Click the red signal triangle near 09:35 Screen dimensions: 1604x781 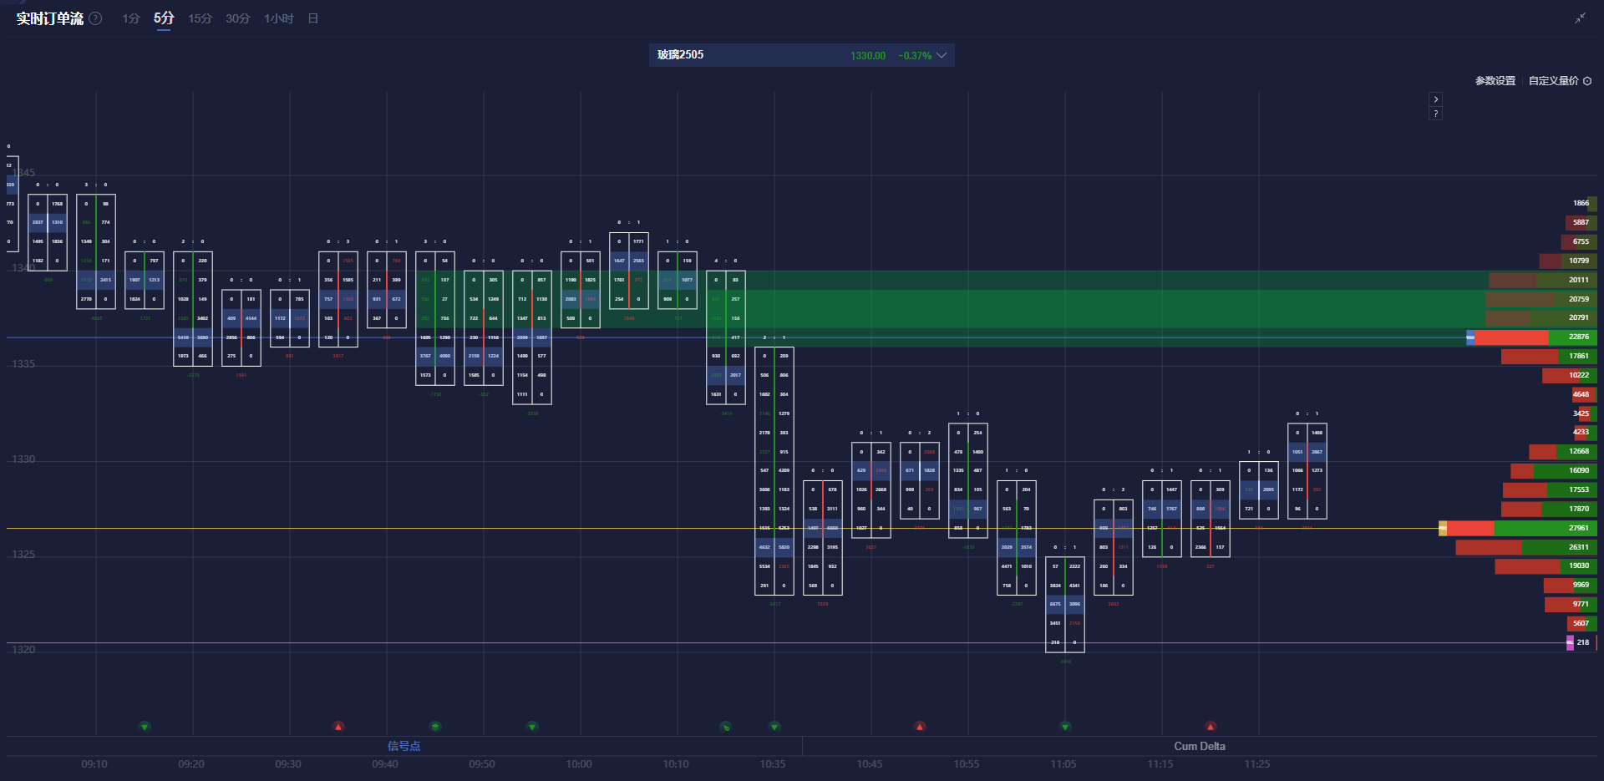[338, 727]
